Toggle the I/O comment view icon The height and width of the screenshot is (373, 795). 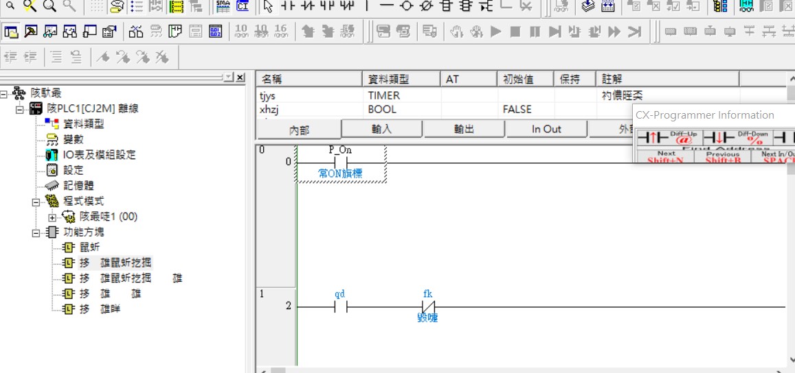pyautogui.click(x=176, y=7)
